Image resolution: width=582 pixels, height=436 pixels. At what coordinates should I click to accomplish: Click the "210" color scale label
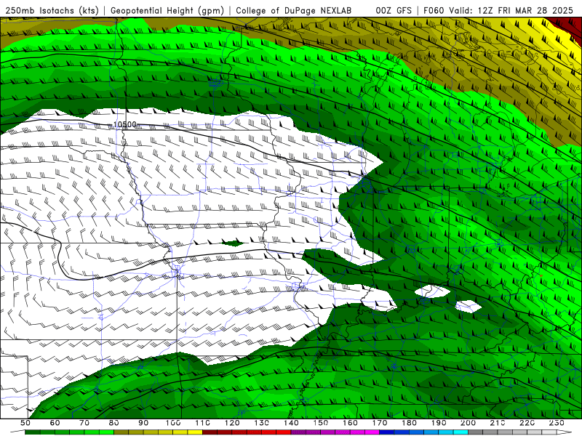[x=498, y=423]
